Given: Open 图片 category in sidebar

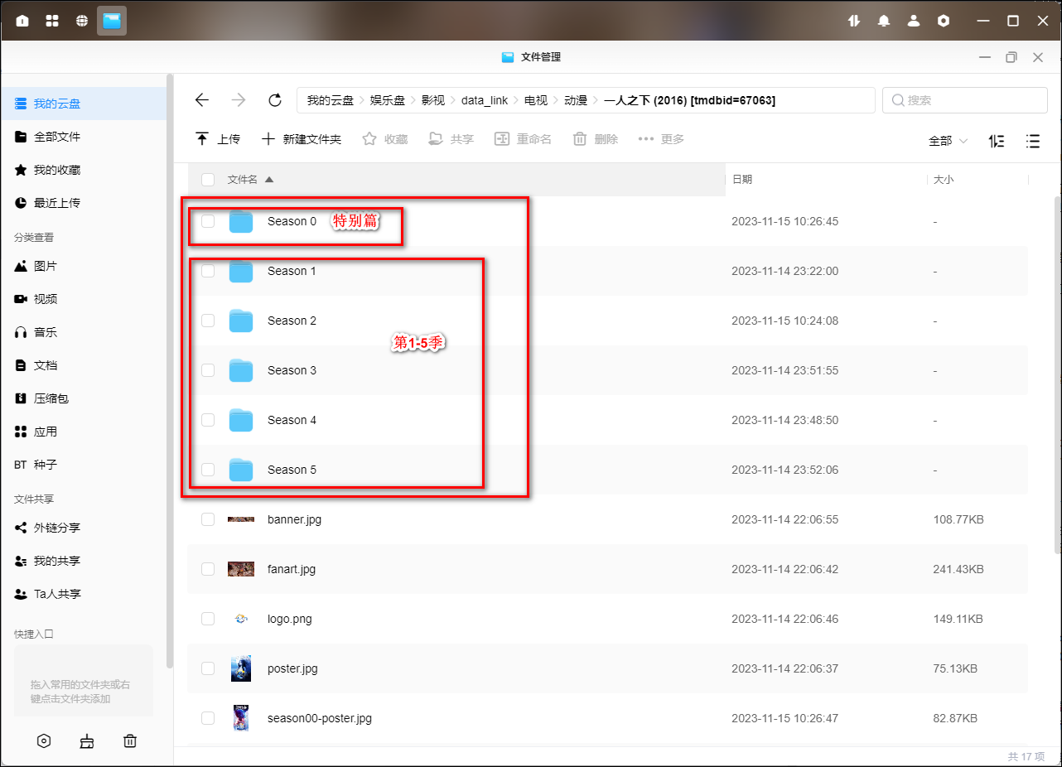Looking at the screenshot, I should 45,266.
